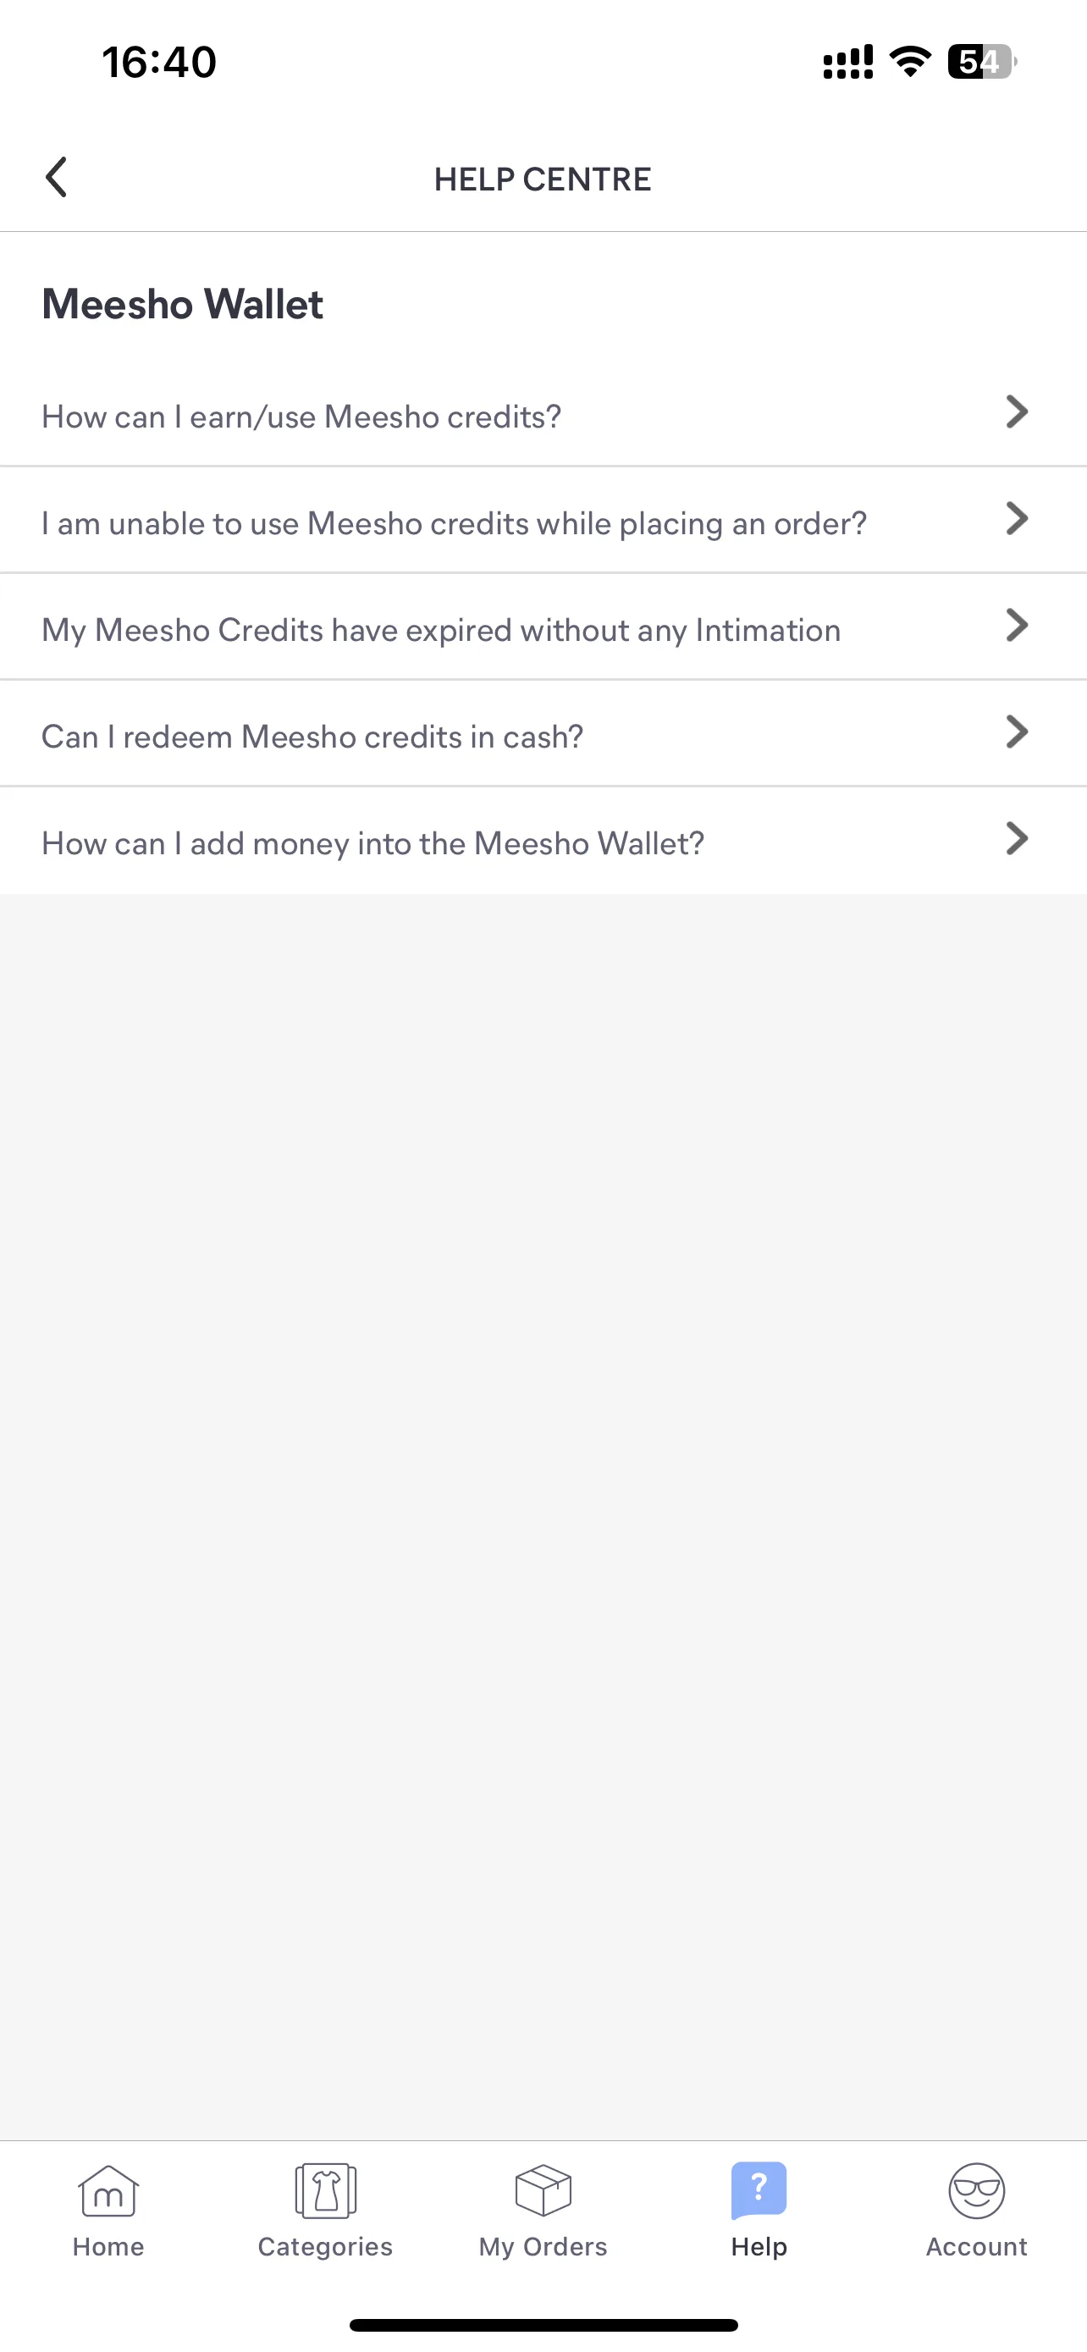
Task: Expand chevron for add money into Wallet
Action: pos(1017,838)
